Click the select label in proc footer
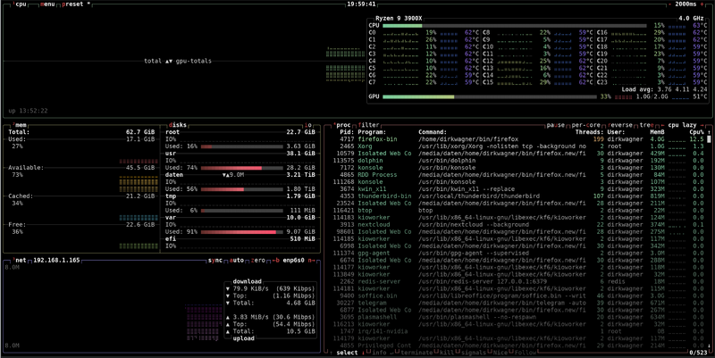The image size is (715, 358). 347,353
